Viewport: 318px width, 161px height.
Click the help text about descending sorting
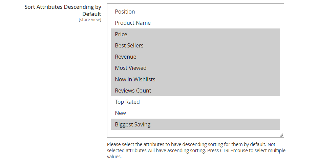coord(196,150)
